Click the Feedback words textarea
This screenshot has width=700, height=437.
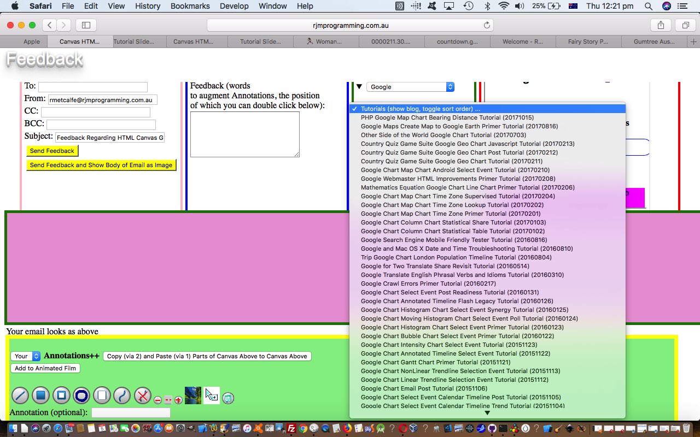click(245, 134)
